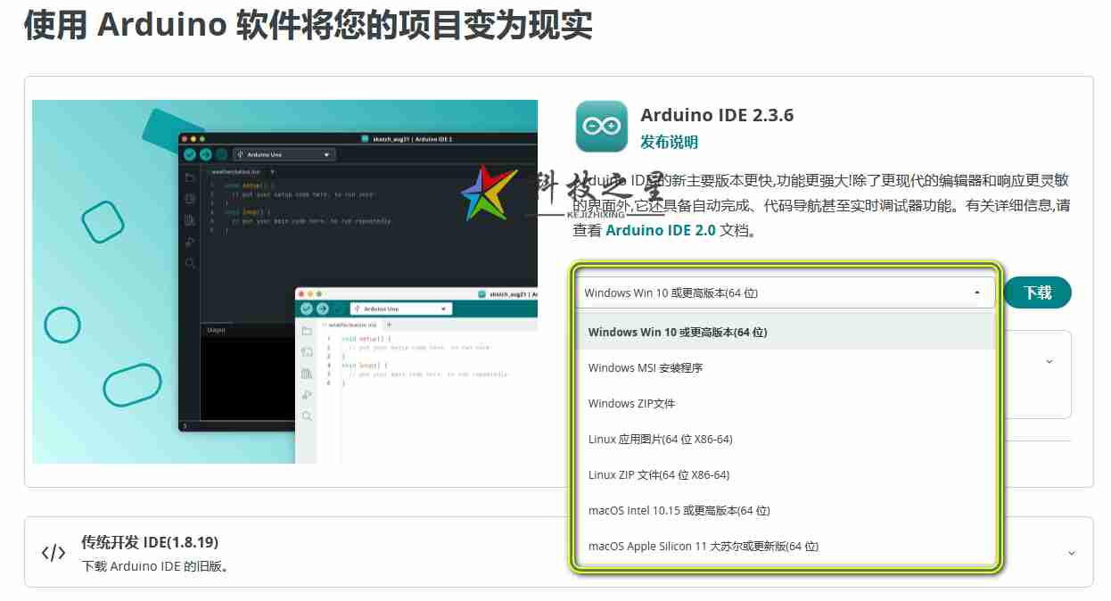Select the Boards Manager icon in the sidebar

tap(189, 196)
